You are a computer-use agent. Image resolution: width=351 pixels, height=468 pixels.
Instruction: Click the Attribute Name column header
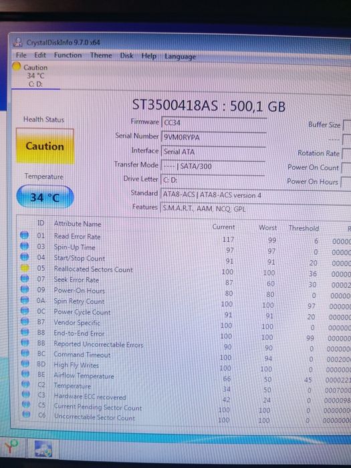(78, 224)
